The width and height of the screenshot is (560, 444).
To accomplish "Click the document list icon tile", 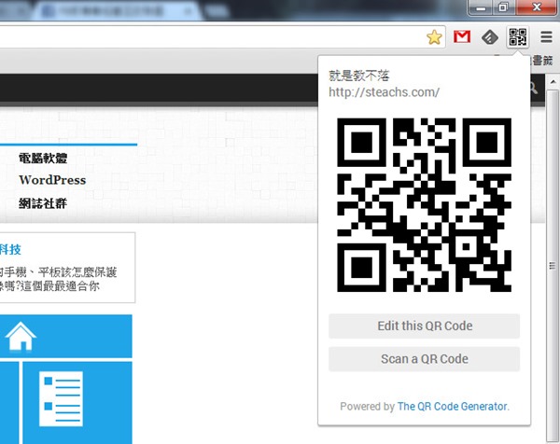I will (x=77, y=403).
